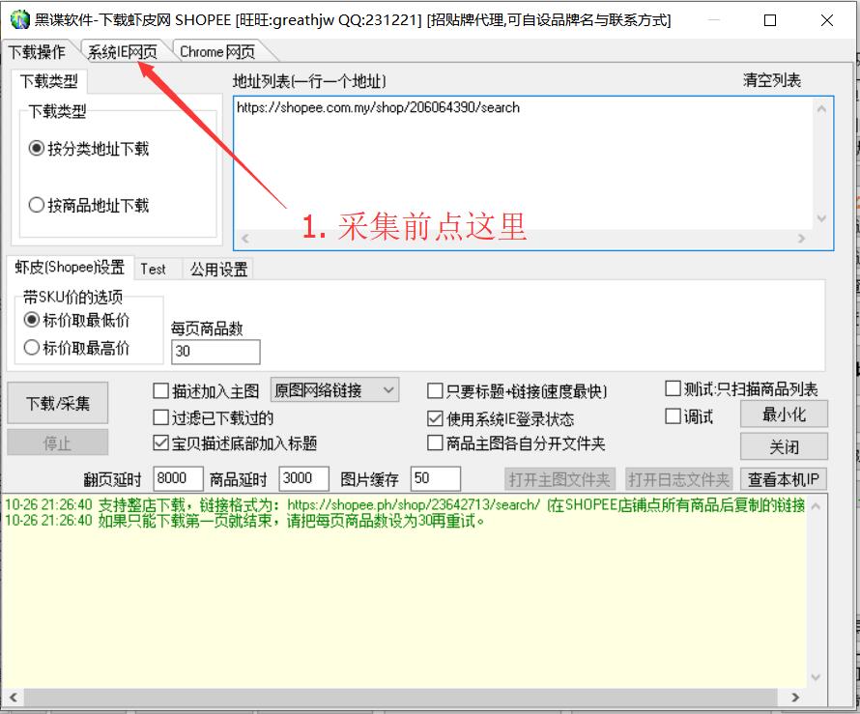
Task: Click address list scroll right arrow
Action: 801,239
